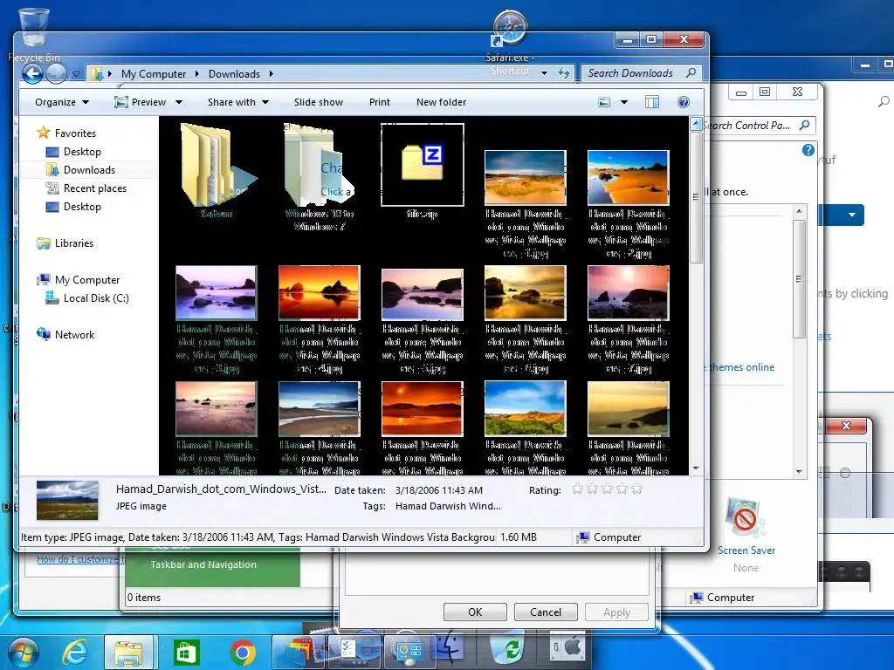This screenshot has height=670, width=894.
Task: Select the file.zip archive icon
Action: coord(423,165)
